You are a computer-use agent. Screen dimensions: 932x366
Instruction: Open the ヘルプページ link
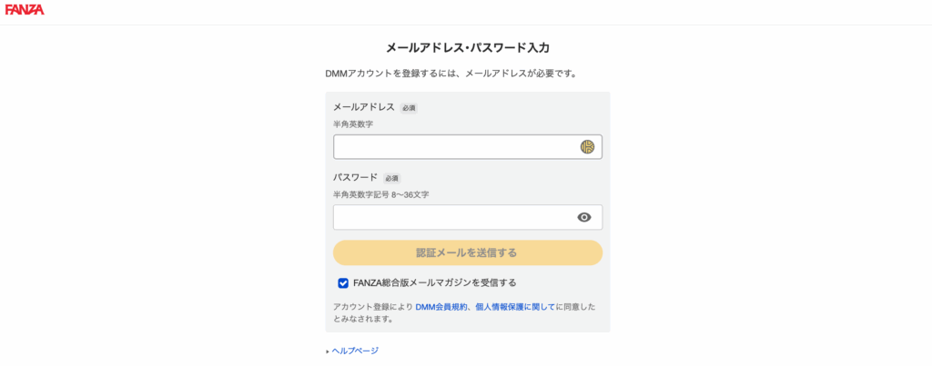355,351
